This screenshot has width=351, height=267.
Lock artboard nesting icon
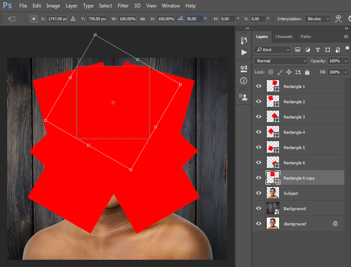[x=298, y=72]
